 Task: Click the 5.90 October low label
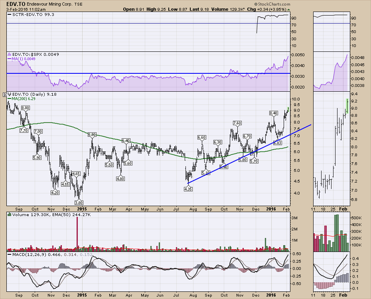37,157
